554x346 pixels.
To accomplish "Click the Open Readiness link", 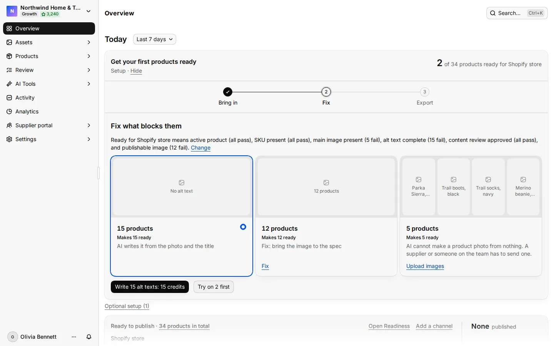I will tap(389, 326).
